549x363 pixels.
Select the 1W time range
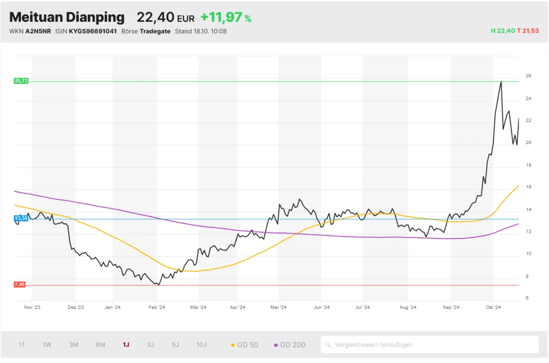(47, 345)
